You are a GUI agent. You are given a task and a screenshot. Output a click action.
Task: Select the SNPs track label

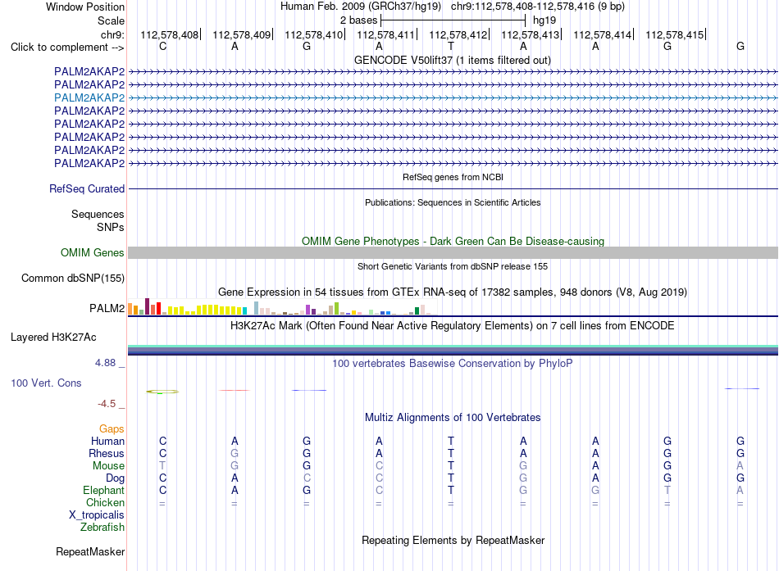point(111,227)
